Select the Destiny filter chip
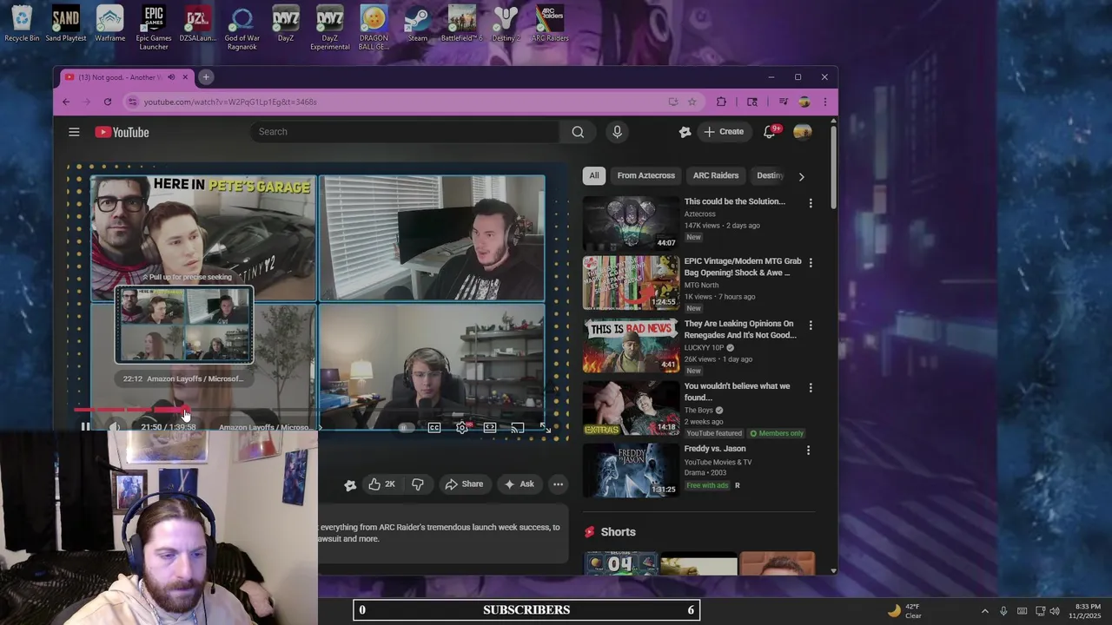This screenshot has height=625, width=1112. click(x=770, y=175)
